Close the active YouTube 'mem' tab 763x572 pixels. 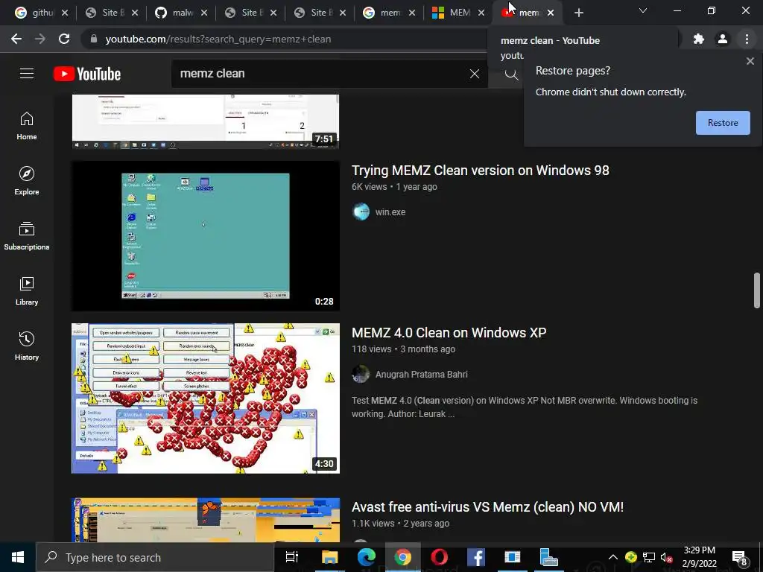pos(551,13)
